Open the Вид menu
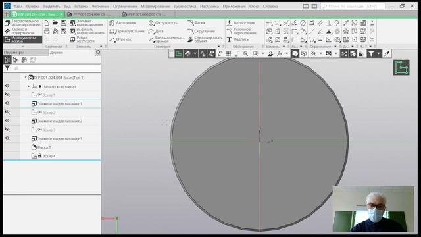Viewport: 421px width, 237px height. 67,6
